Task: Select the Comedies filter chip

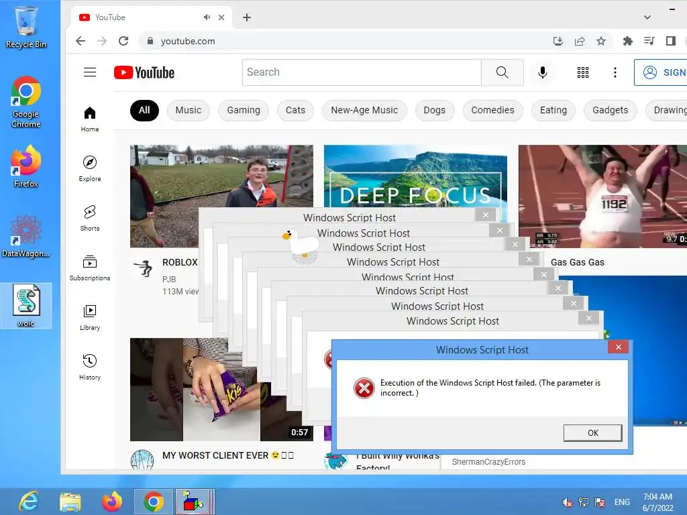Action: coord(493,111)
